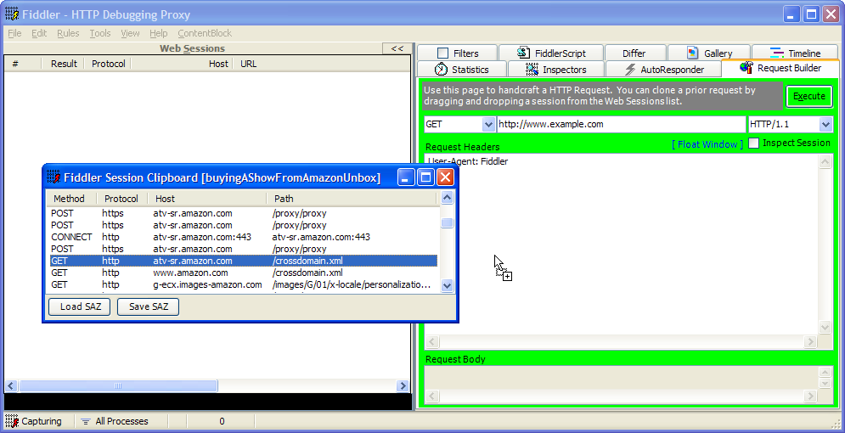Open the HTTP/1.1 version dropdown
The height and width of the screenshot is (433, 845).
coord(825,124)
